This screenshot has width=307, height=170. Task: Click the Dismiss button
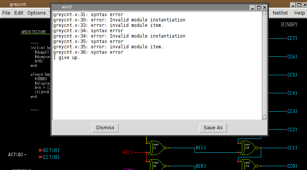point(106,128)
